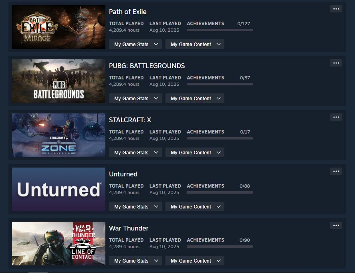The height and width of the screenshot is (273, 355).
Task: Open the three-dot menu for Path of Exile
Action: (336, 9)
